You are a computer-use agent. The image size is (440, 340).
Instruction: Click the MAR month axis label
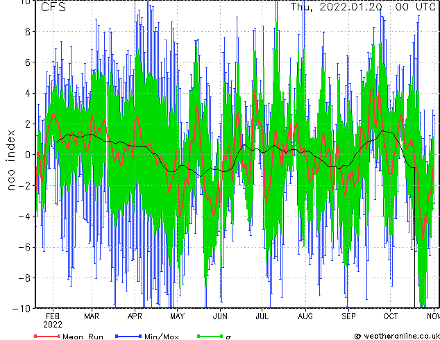[x=92, y=316]
